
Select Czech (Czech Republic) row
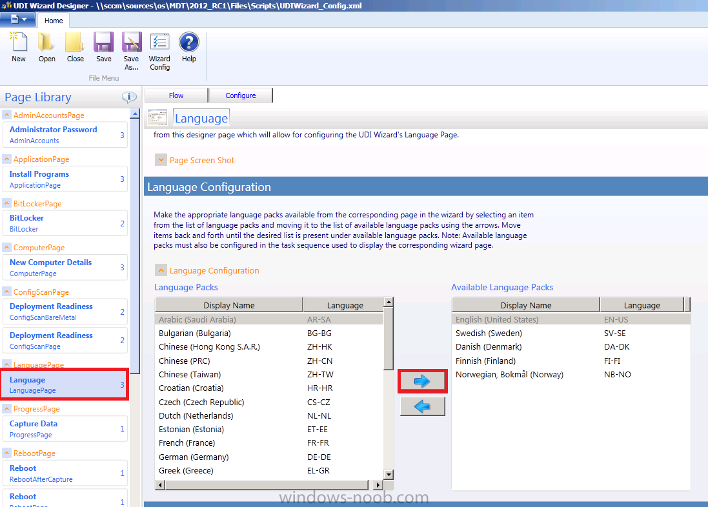269,402
